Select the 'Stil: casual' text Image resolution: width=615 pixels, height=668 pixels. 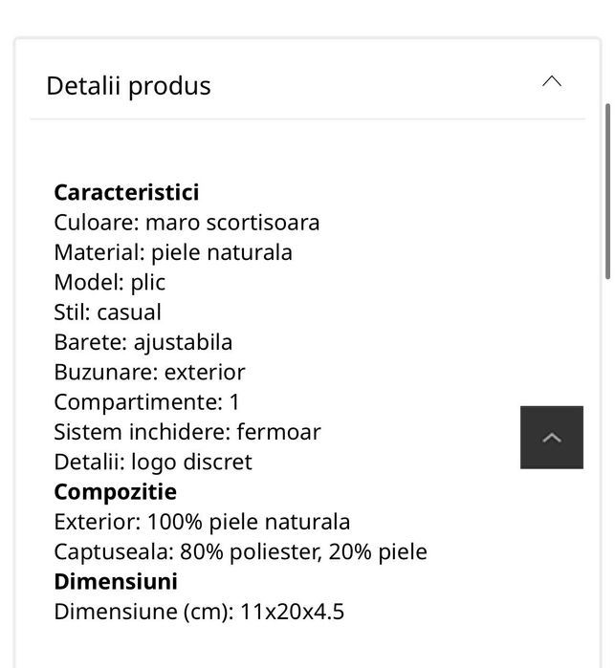[107, 312]
